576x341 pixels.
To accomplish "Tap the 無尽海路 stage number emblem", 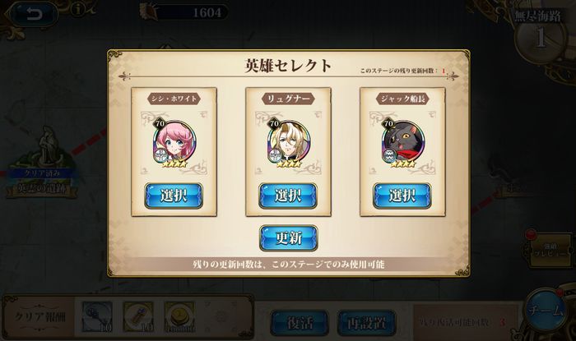I will pyautogui.click(x=539, y=36).
